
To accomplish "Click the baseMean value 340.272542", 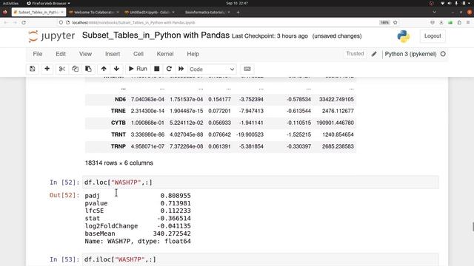I will pyautogui.click(x=172, y=233).
